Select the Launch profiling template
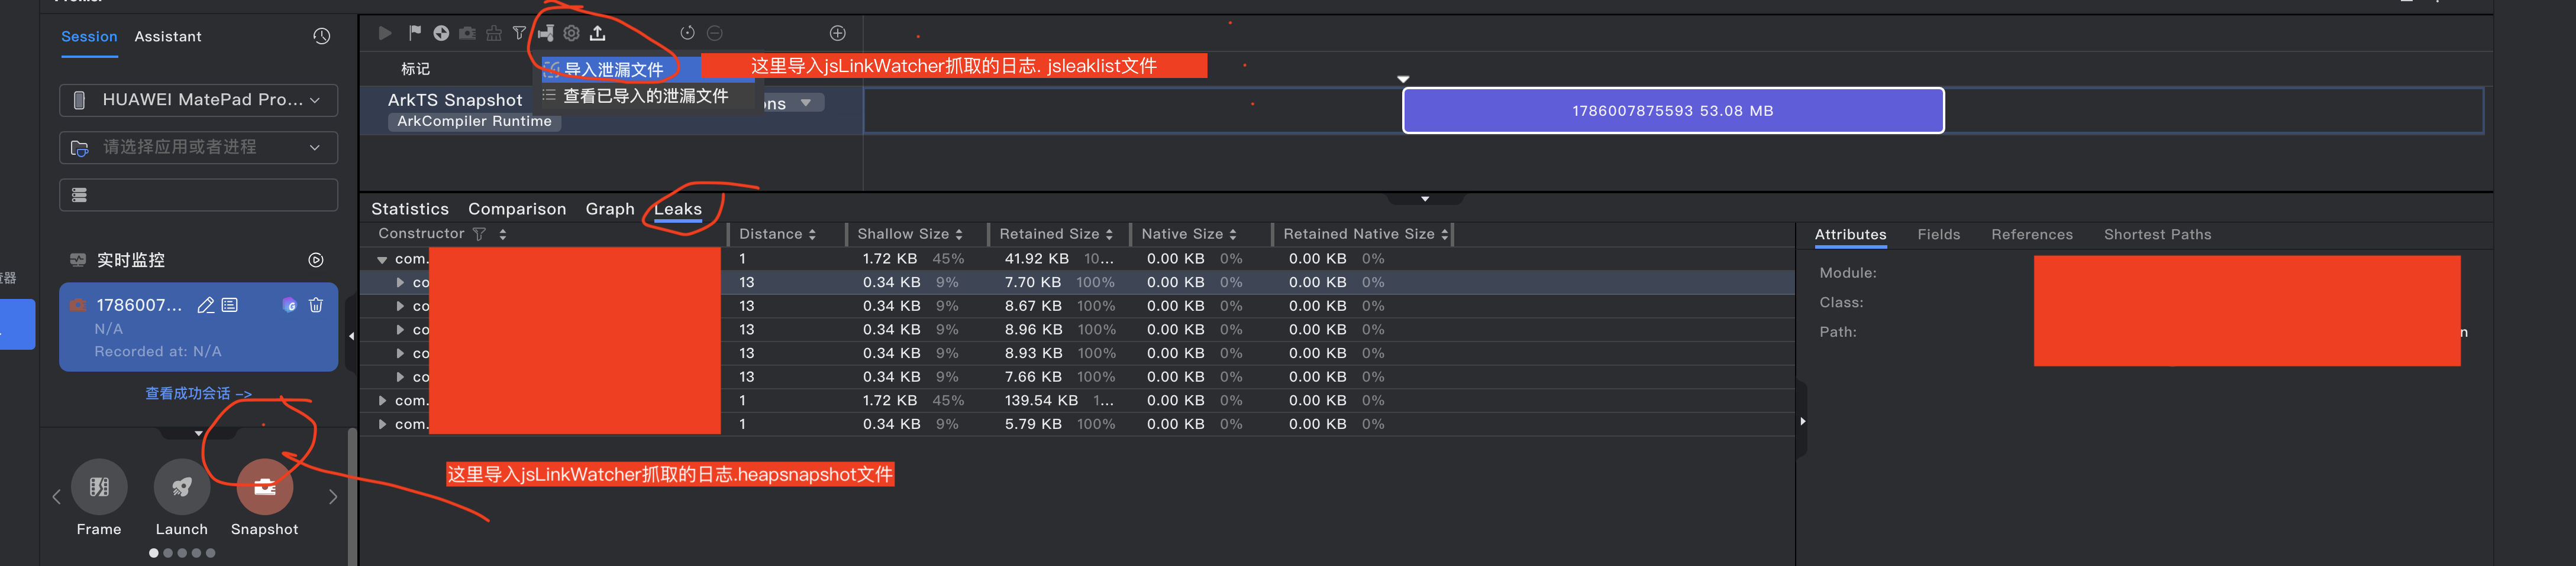The width and height of the screenshot is (2576, 566). [181, 487]
